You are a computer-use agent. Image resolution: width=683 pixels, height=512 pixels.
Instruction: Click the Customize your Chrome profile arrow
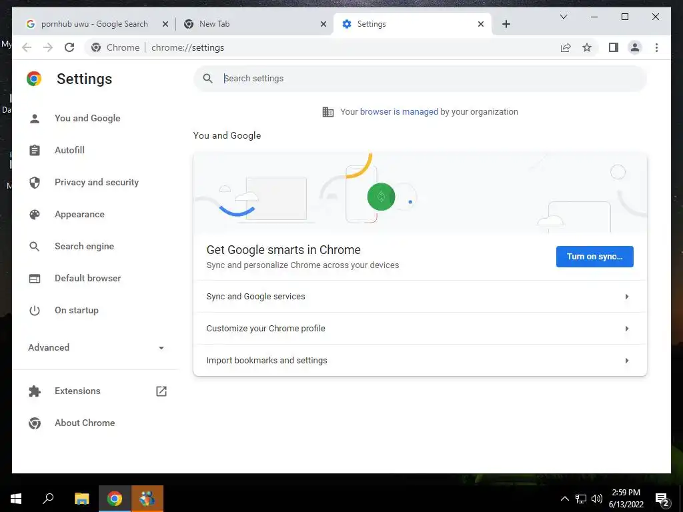point(627,328)
